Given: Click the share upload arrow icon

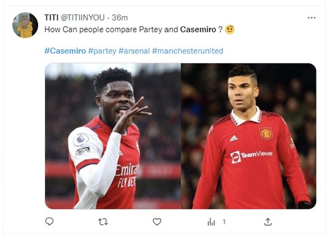Looking at the screenshot, I should [268, 221].
